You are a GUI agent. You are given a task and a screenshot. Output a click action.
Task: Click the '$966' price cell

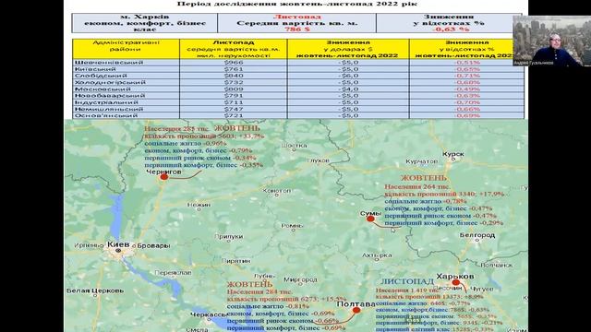234,63
